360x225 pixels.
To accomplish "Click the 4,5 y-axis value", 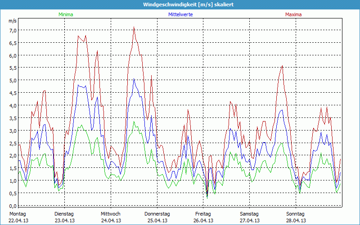I will (13, 93).
